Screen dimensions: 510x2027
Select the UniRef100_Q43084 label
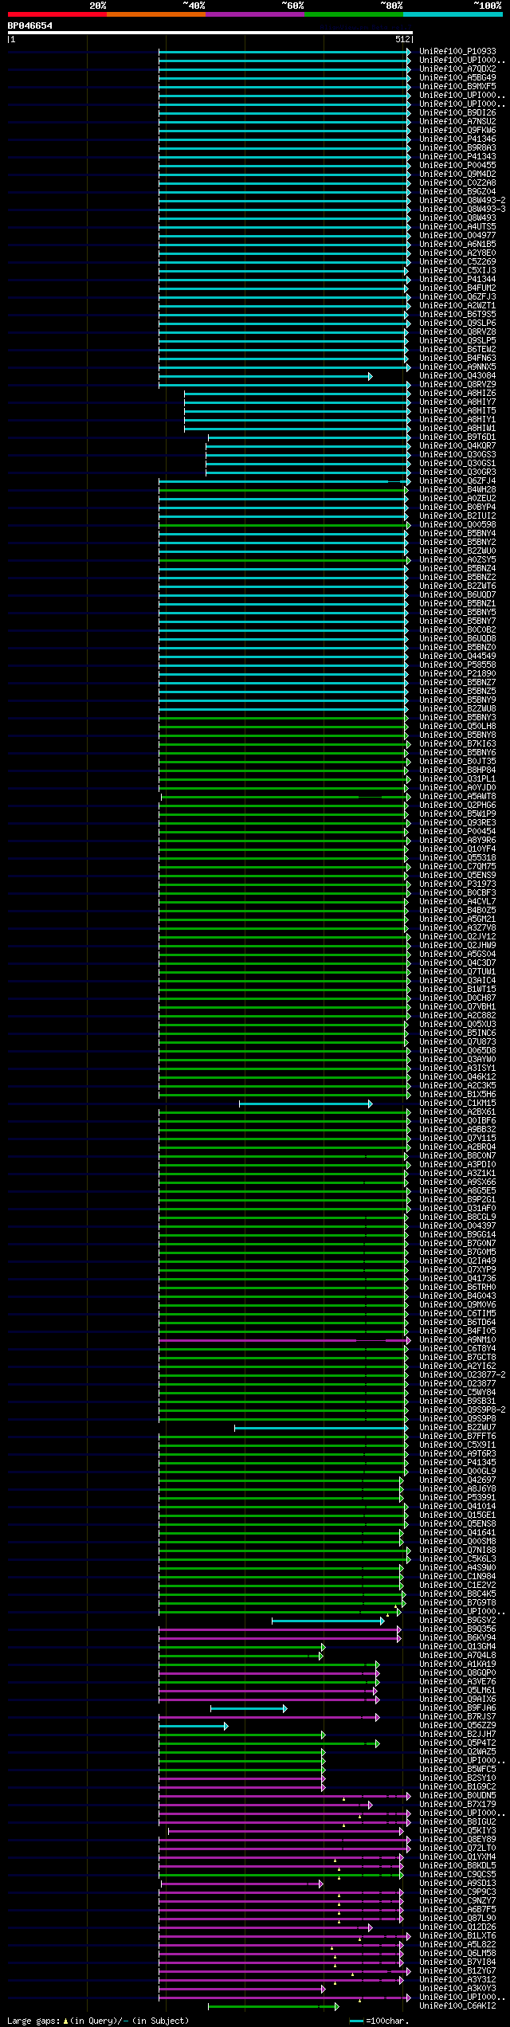(457, 376)
